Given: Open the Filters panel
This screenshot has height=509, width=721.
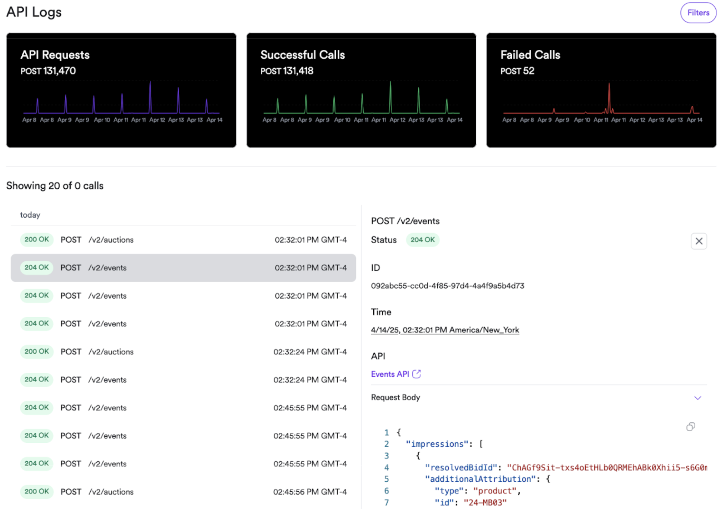Looking at the screenshot, I should tap(698, 12).
